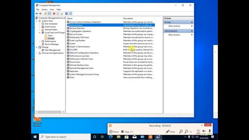Select the Power Users group
This screenshot has width=249, height=140.
click(75, 62)
